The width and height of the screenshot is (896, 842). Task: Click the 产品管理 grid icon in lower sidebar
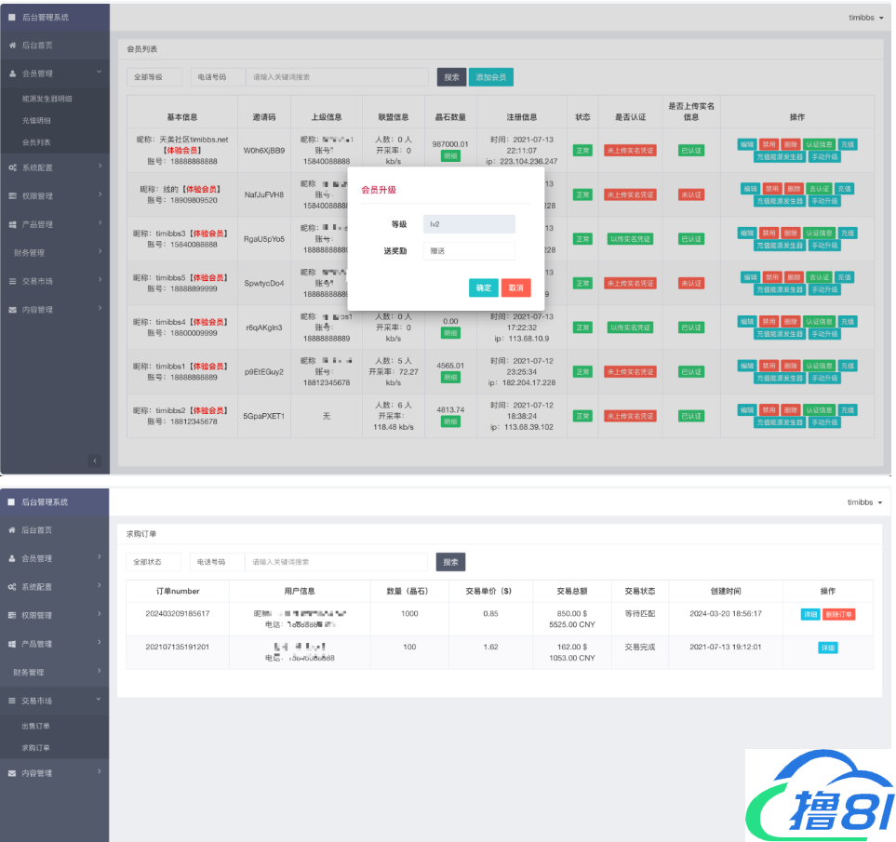pyautogui.click(x=12, y=644)
